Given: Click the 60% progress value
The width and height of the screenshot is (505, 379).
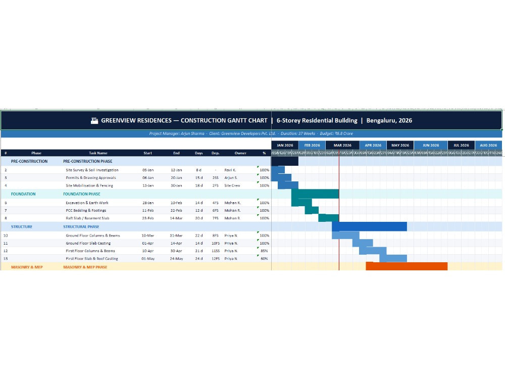Looking at the screenshot, I should pyautogui.click(x=264, y=258).
